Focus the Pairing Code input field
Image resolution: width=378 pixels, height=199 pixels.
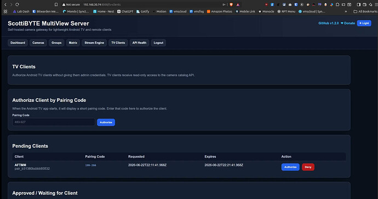(x=54, y=122)
